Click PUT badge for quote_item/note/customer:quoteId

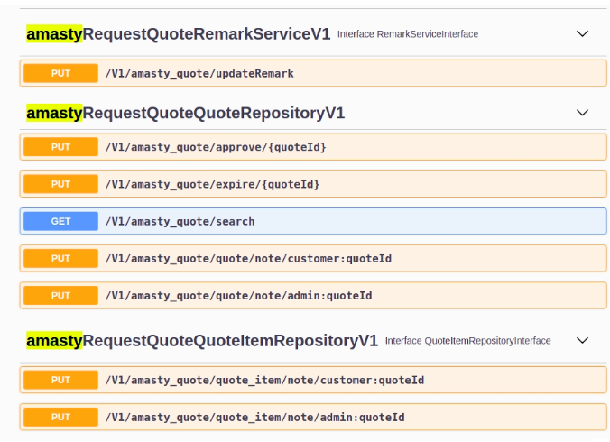point(60,380)
